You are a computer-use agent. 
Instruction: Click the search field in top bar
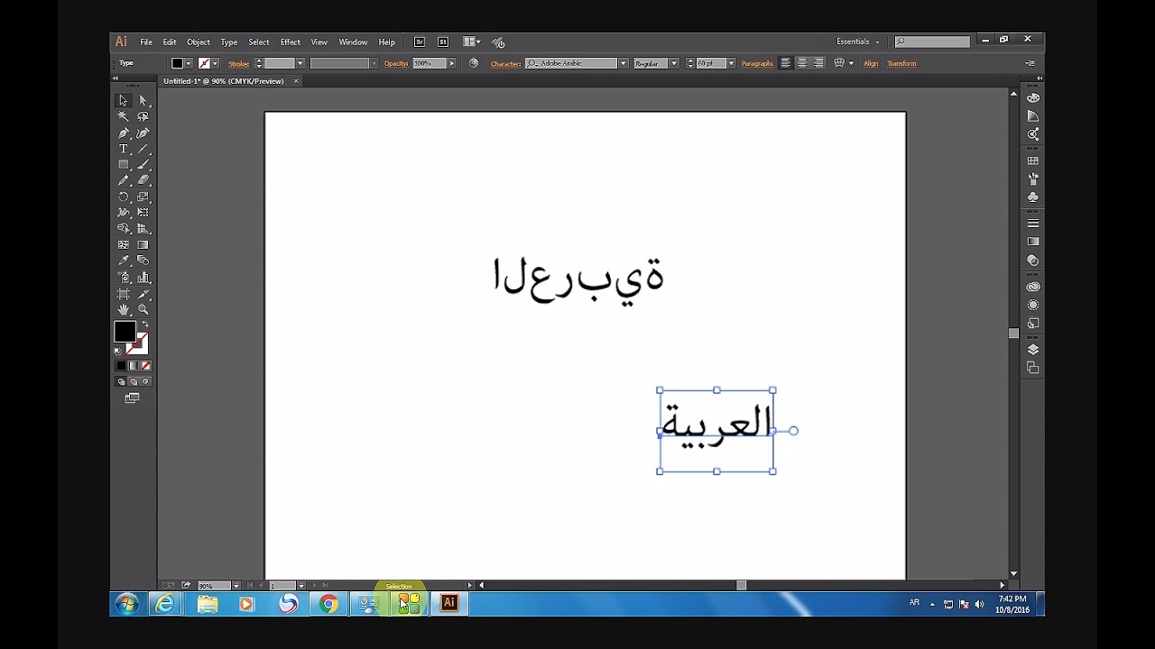click(x=932, y=41)
